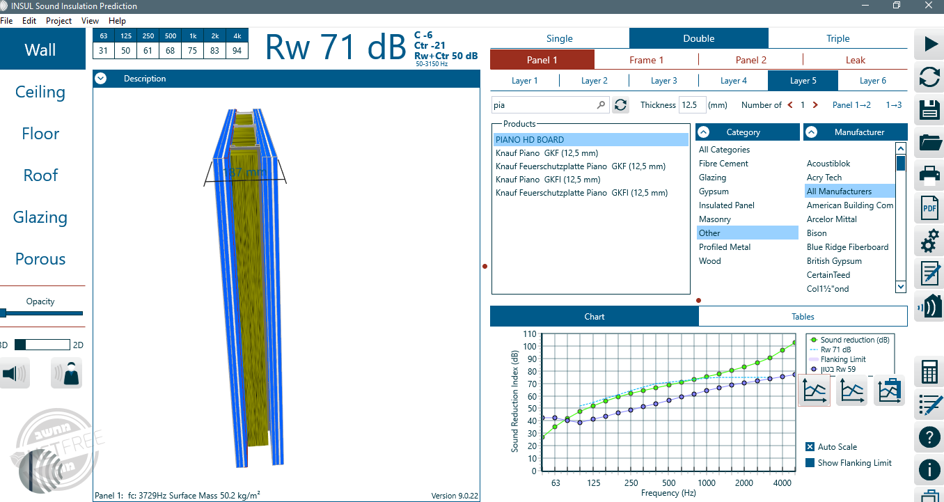The width and height of the screenshot is (944, 502).
Task: Click the loudspeaker auralisation icon
Action: click(x=15, y=373)
